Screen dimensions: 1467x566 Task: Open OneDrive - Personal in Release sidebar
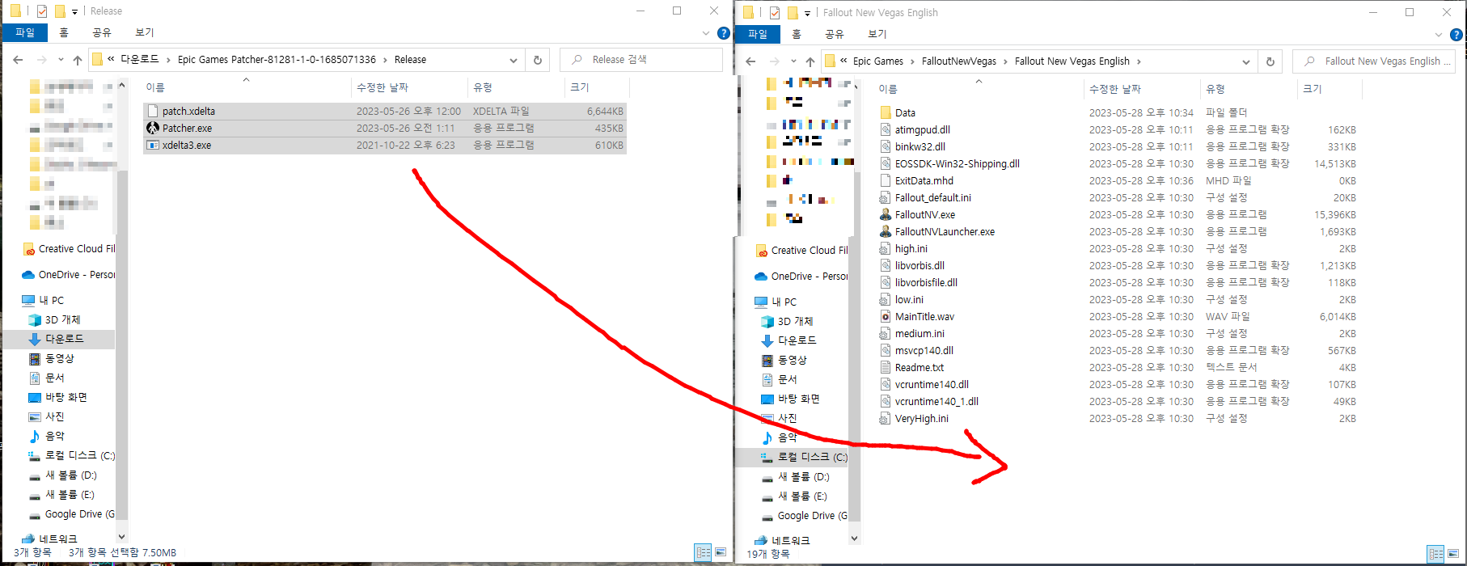tap(69, 275)
